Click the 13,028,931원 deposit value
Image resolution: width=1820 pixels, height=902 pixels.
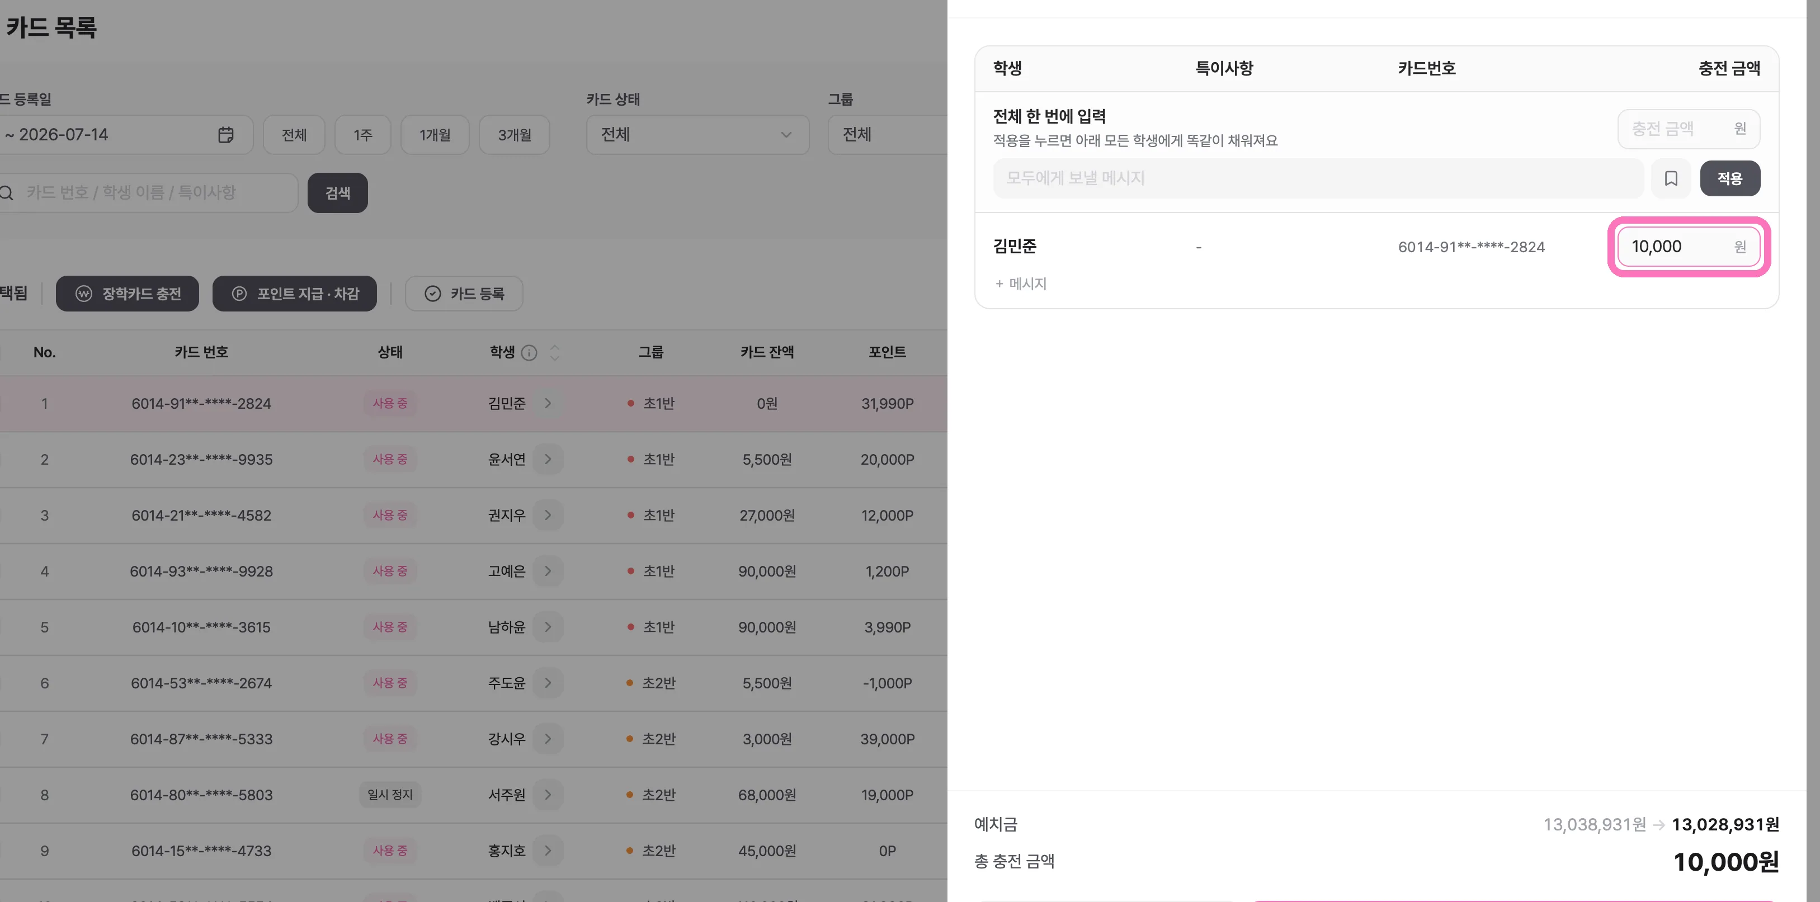[1725, 825]
